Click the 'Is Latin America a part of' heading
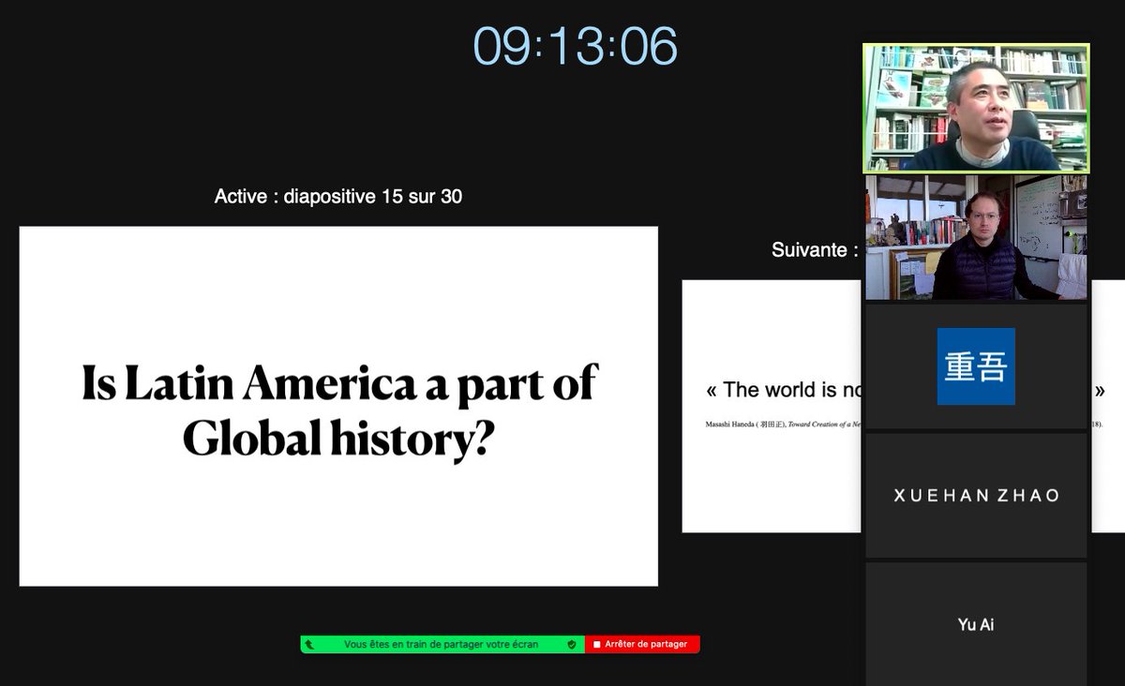Screen dimensions: 1125x686 339,382
